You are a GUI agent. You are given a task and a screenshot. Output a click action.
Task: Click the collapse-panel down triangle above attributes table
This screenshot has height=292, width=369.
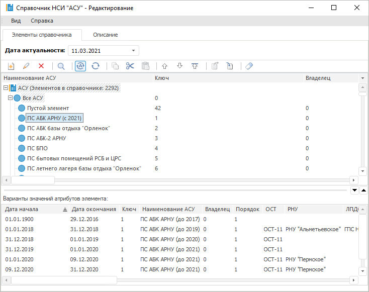354,190
